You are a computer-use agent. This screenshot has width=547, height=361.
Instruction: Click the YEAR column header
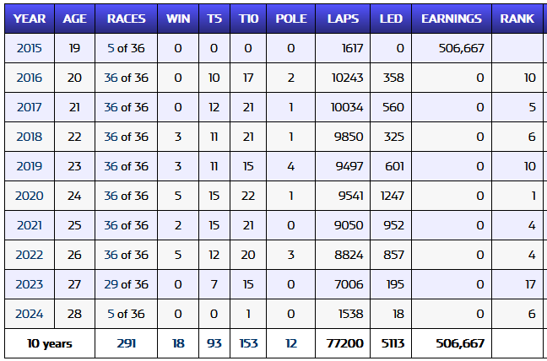(x=30, y=18)
